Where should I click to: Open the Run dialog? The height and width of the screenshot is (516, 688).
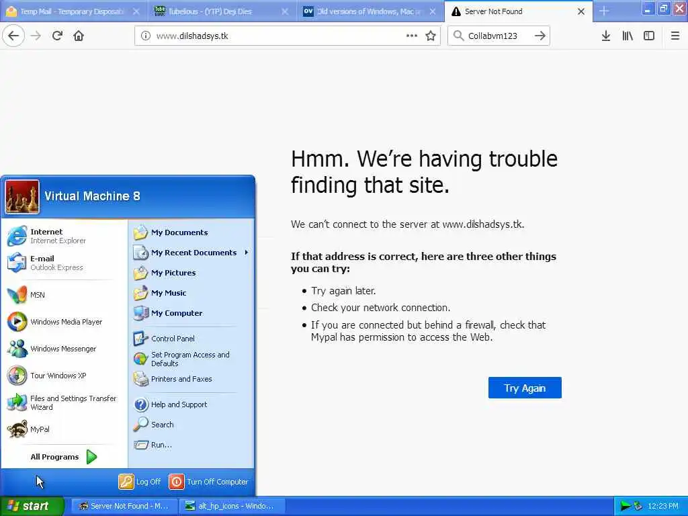pos(191,445)
